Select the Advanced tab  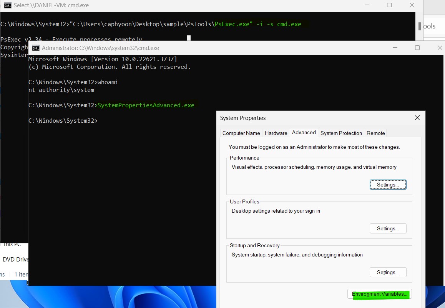[304, 133]
